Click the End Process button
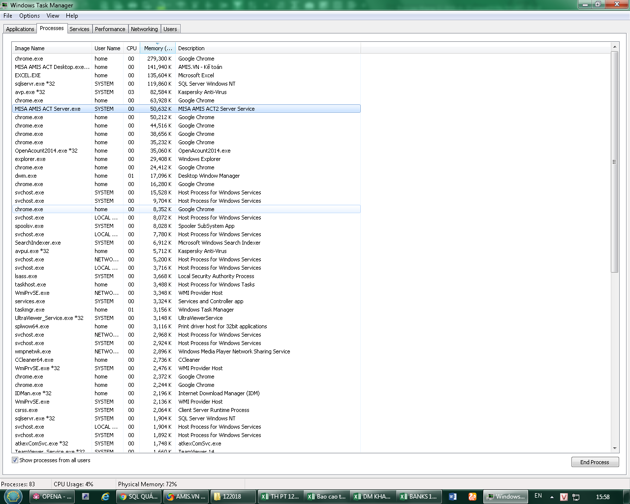This screenshot has width=630, height=504. pyautogui.click(x=595, y=462)
